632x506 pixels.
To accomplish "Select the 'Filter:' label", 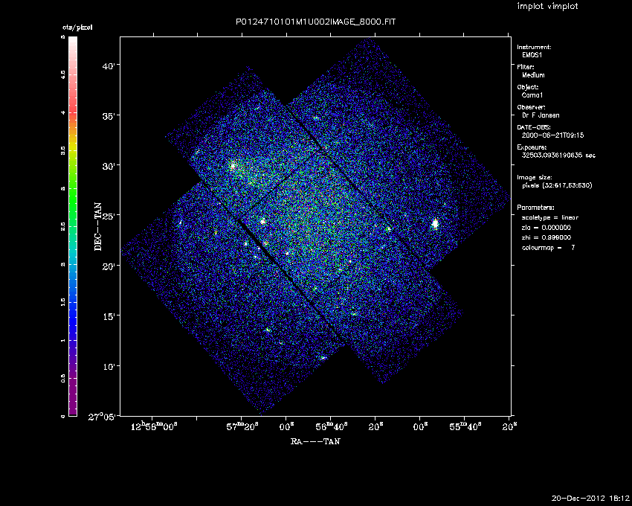I will 526,67.
